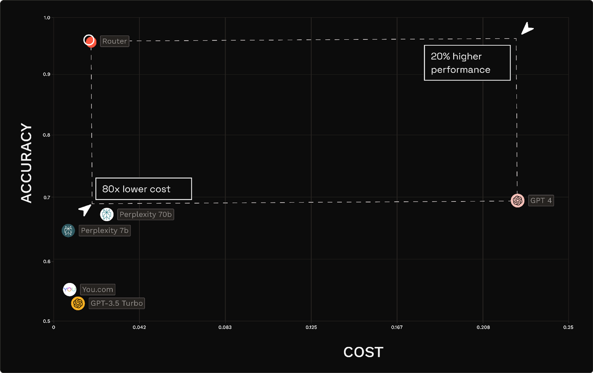Click the 0.7 accuracy axis tick

pos(47,197)
